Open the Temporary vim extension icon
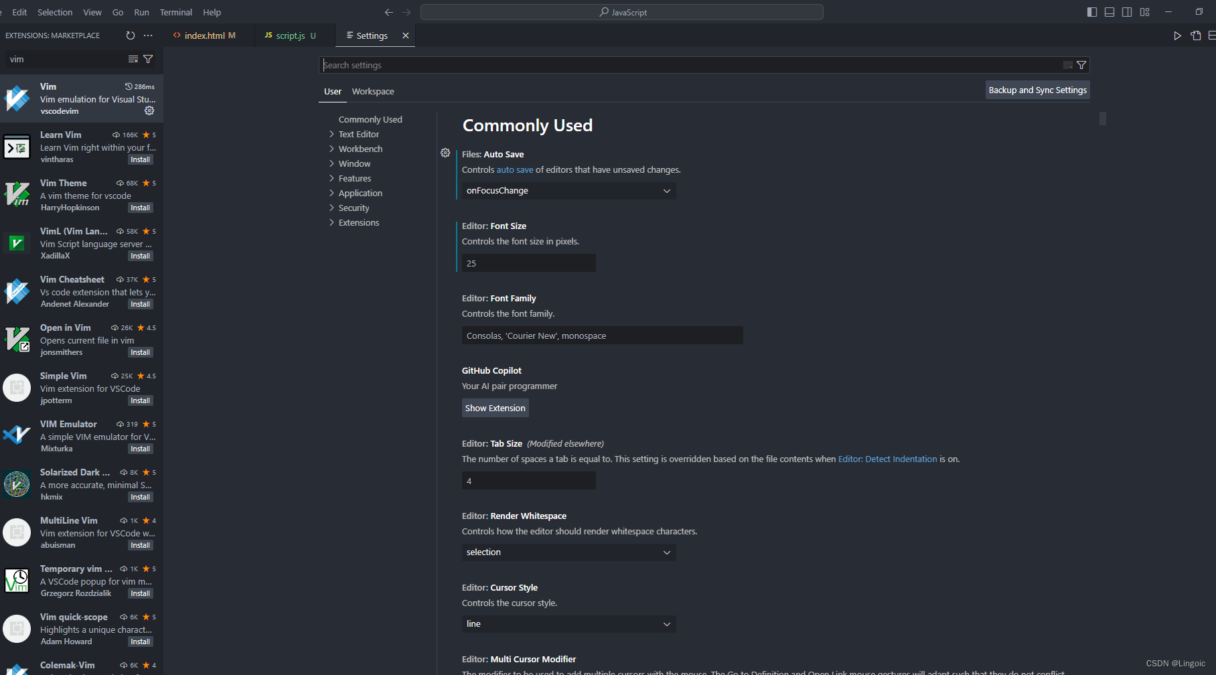Viewport: 1216px width, 675px height. pyautogui.click(x=17, y=581)
